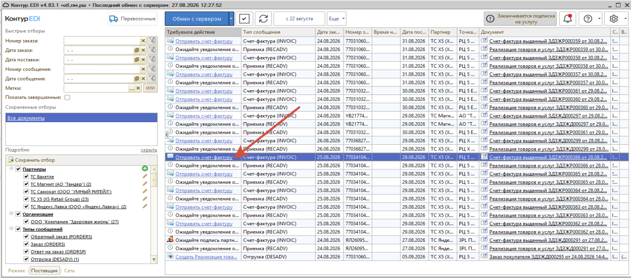Toggle the Заказ (ORDERS) message type checkbox
The height and width of the screenshot is (278, 631).
[26, 244]
